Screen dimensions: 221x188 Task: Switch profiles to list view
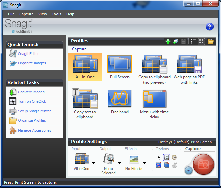coord(193,41)
